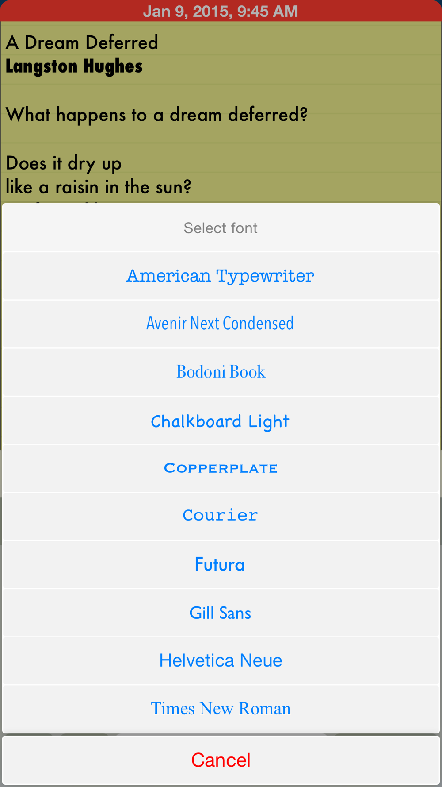Screen dimensions: 442x787
Task: Select Chalkboard Light font
Action: click(x=221, y=421)
